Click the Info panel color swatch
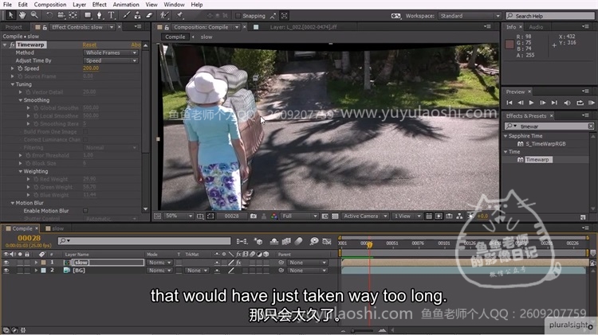598x335 pixels. (509, 44)
